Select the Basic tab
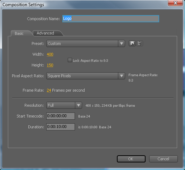Image resolution: width=185 pixels, height=170 pixels. [x=19, y=33]
